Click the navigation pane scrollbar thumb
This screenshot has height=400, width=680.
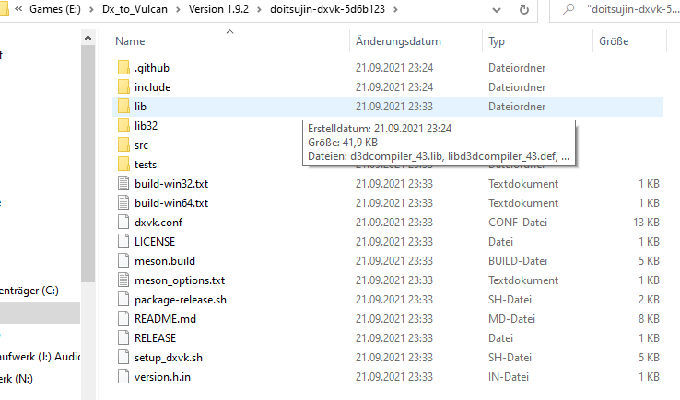[x=88, y=164]
